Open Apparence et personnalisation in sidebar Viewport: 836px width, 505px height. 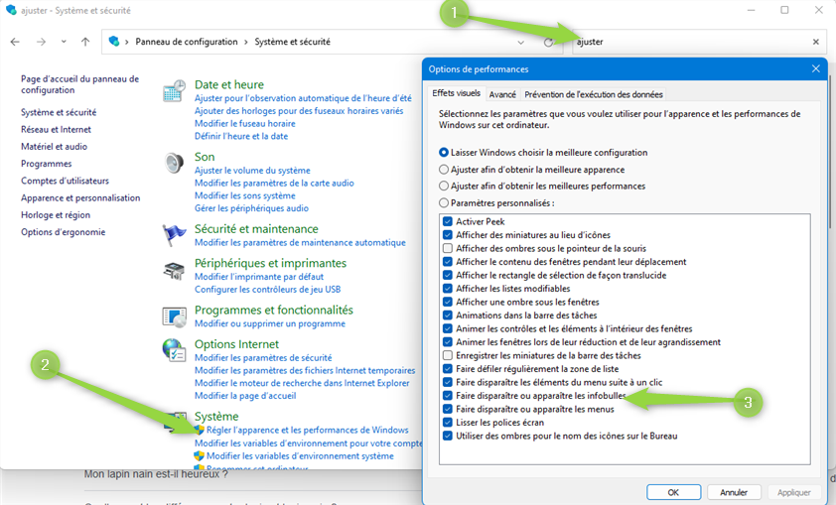pos(80,197)
